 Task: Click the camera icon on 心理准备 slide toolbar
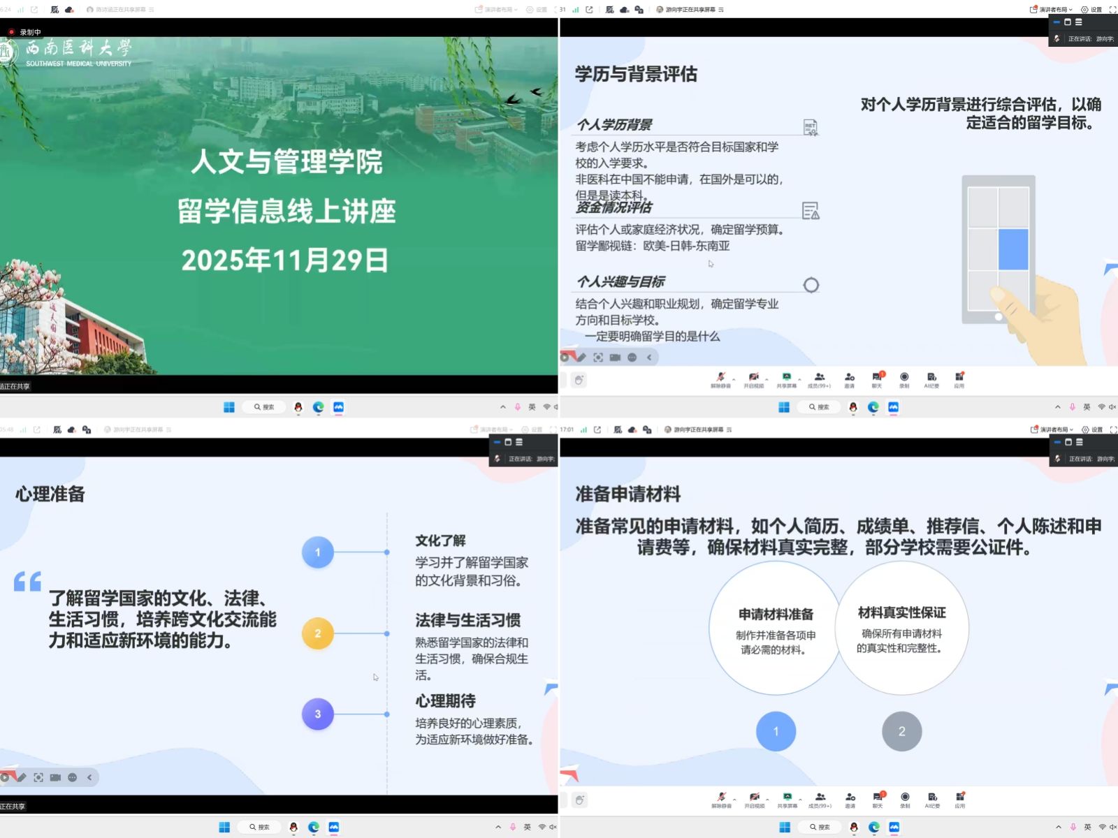tap(55, 777)
